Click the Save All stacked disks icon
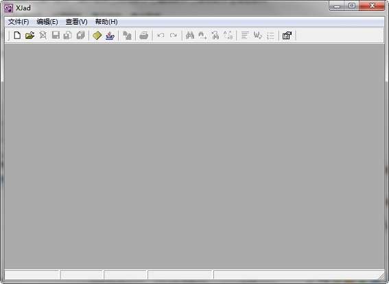 81,35
